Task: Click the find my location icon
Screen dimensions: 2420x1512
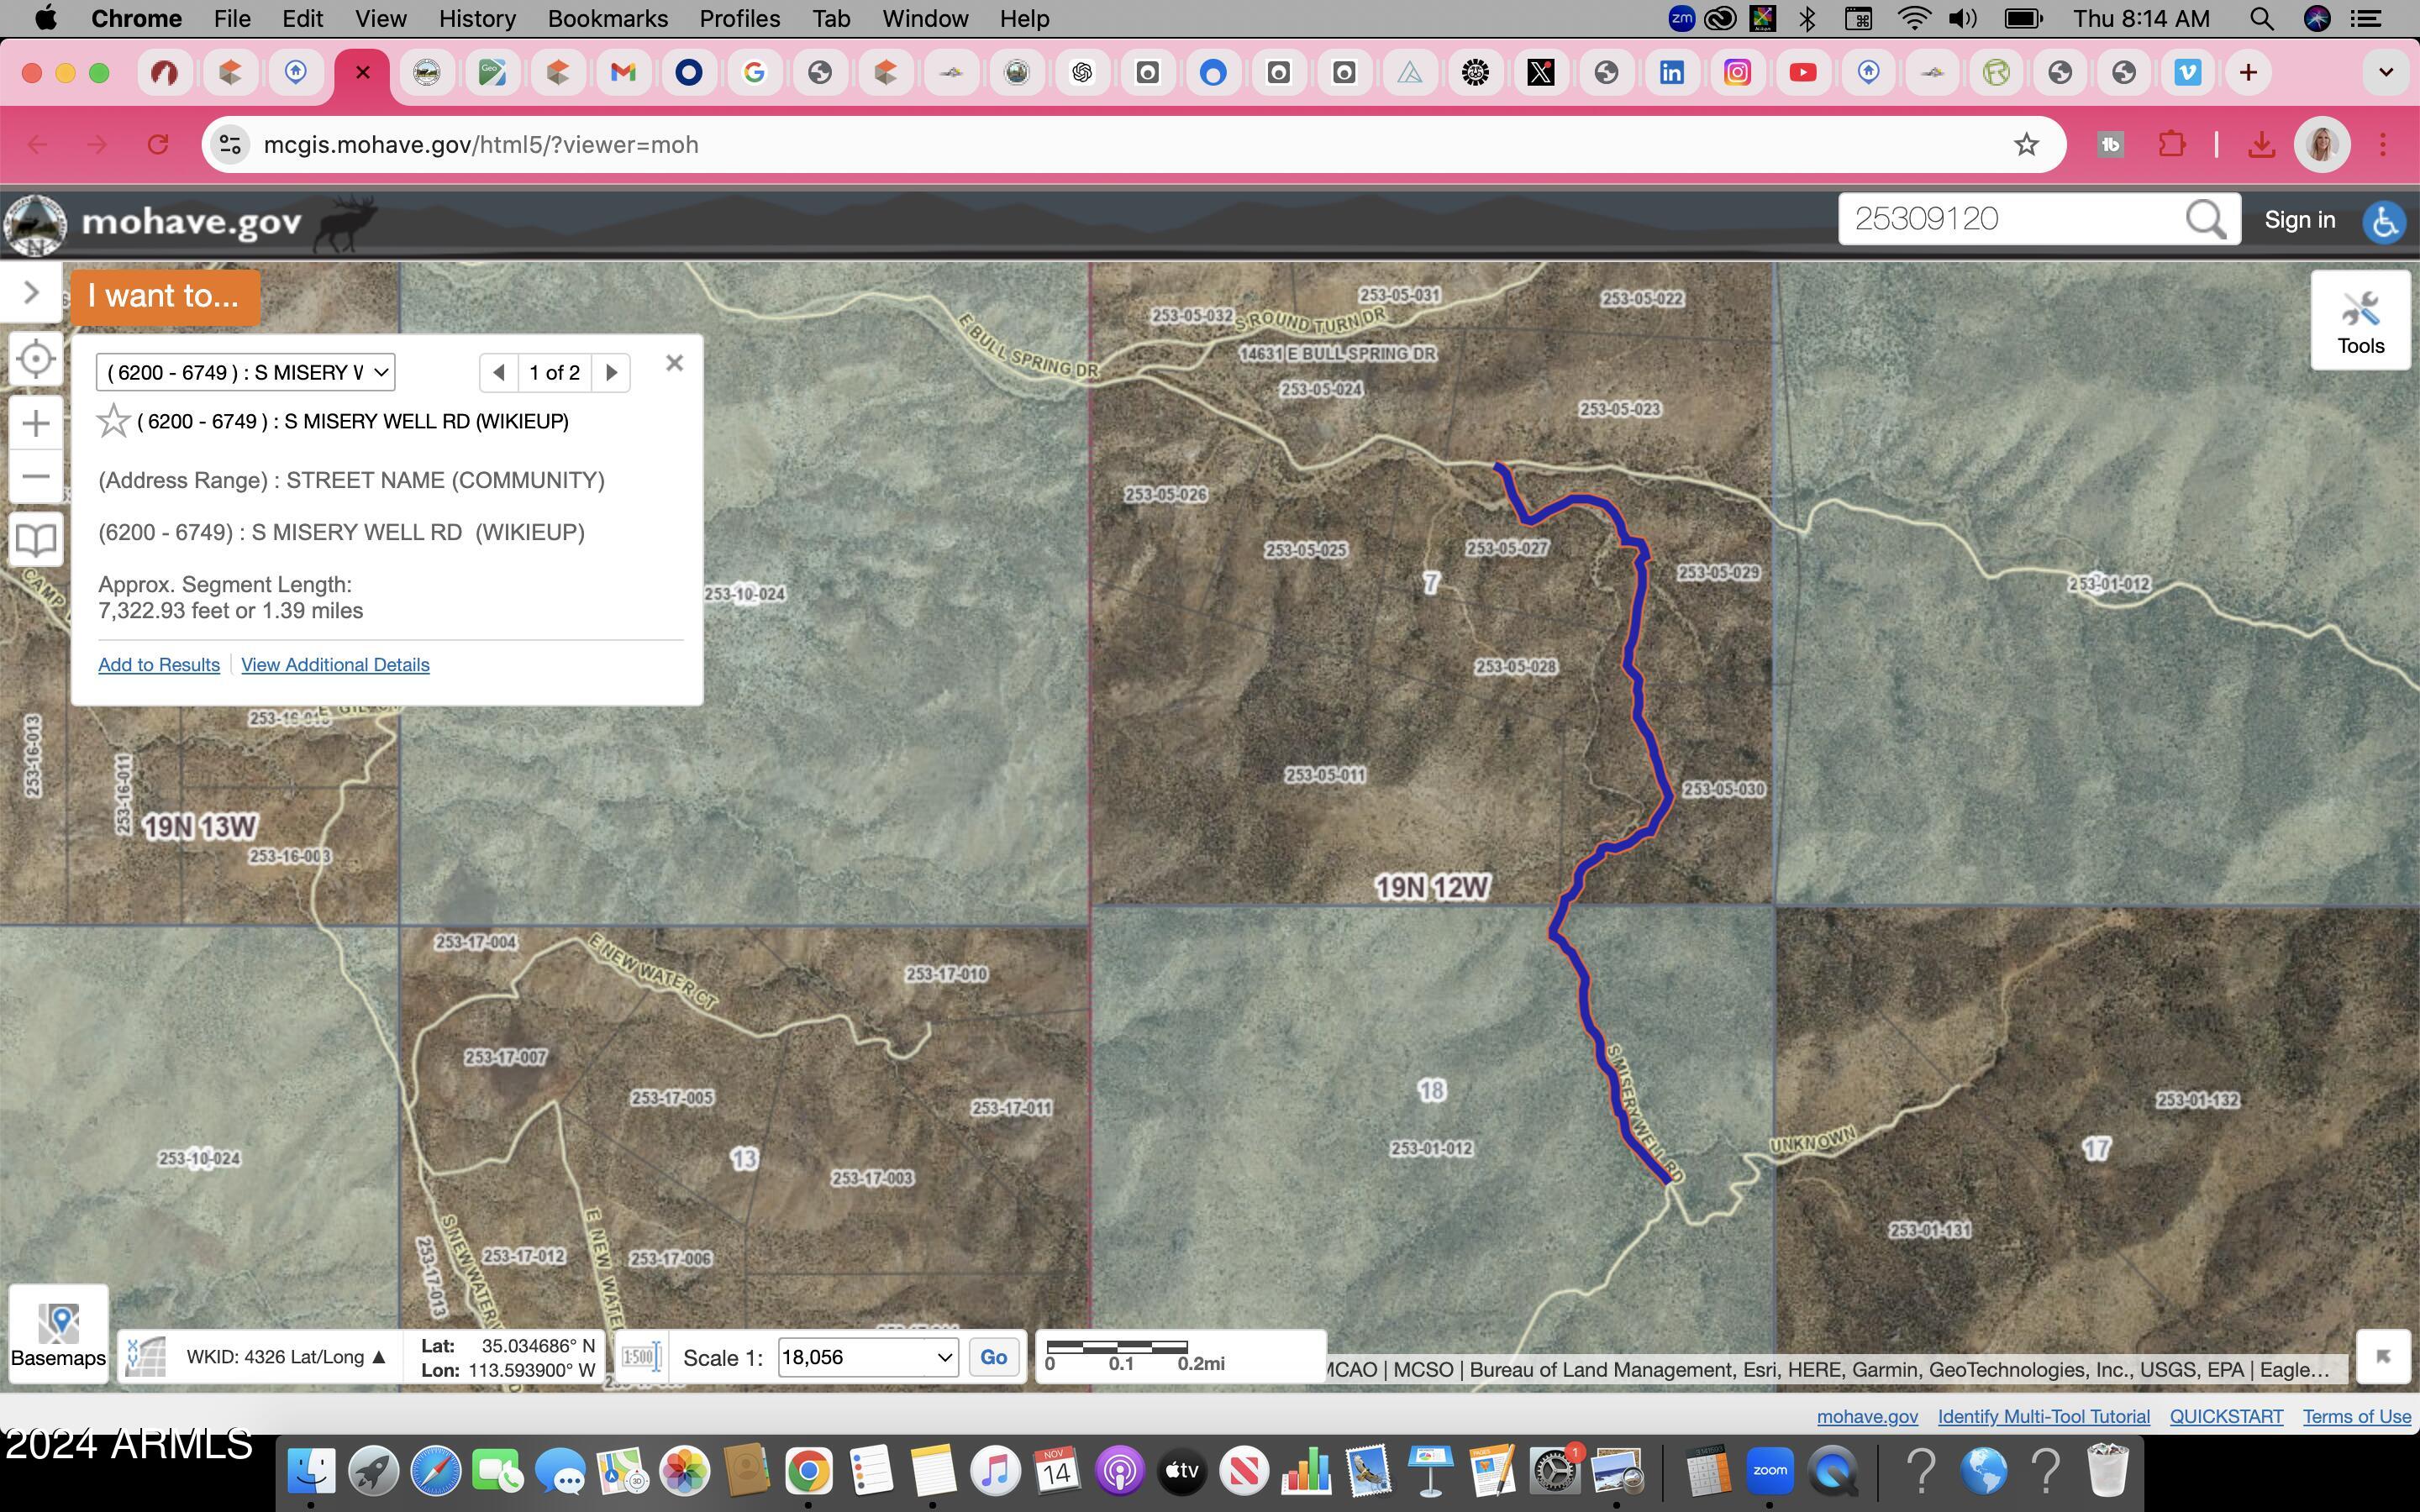Action: 36,358
